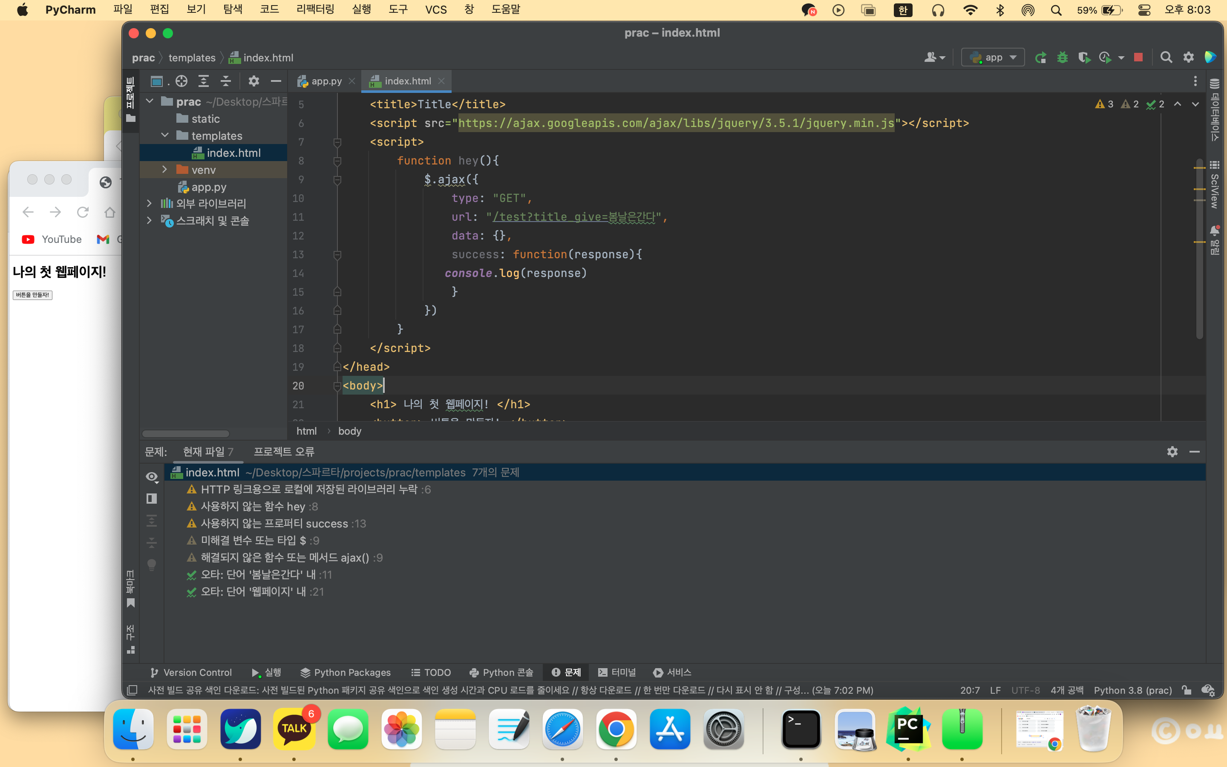Image resolution: width=1227 pixels, height=767 pixels.
Task: Go to next highlighted error arrow
Action: click(x=1195, y=104)
